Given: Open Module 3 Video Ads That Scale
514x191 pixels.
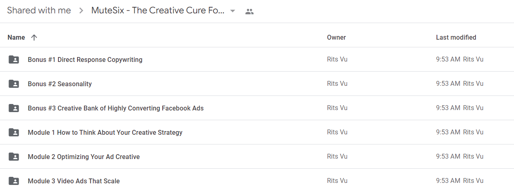Looking at the screenshot, I should [74, 181].
